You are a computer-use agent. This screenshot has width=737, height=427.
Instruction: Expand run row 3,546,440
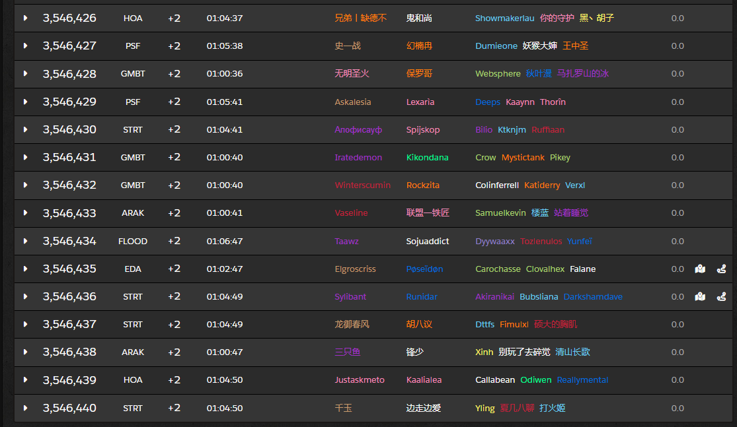25,408
